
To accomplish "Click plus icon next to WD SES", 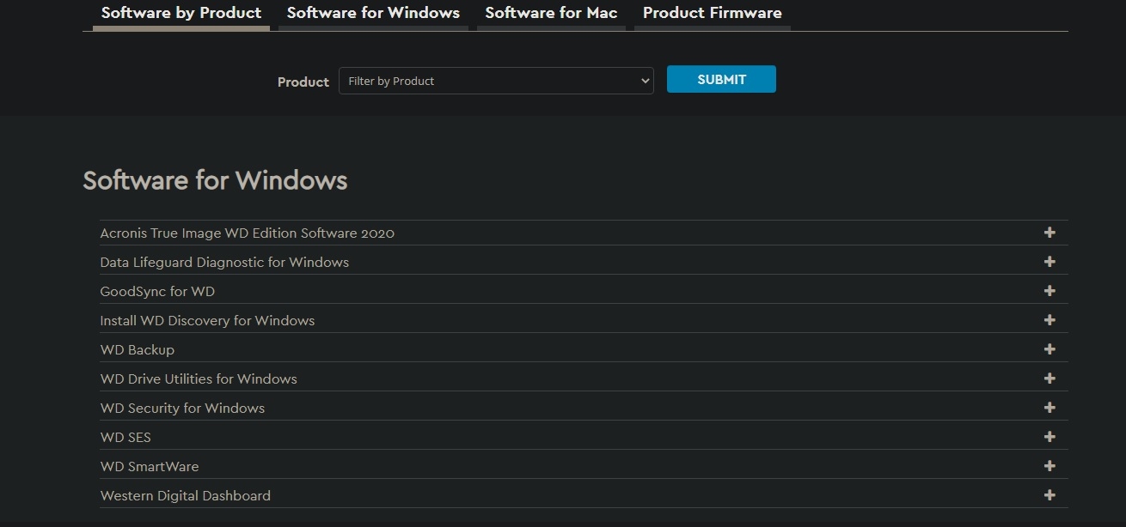I will [x=1049, y=437].
